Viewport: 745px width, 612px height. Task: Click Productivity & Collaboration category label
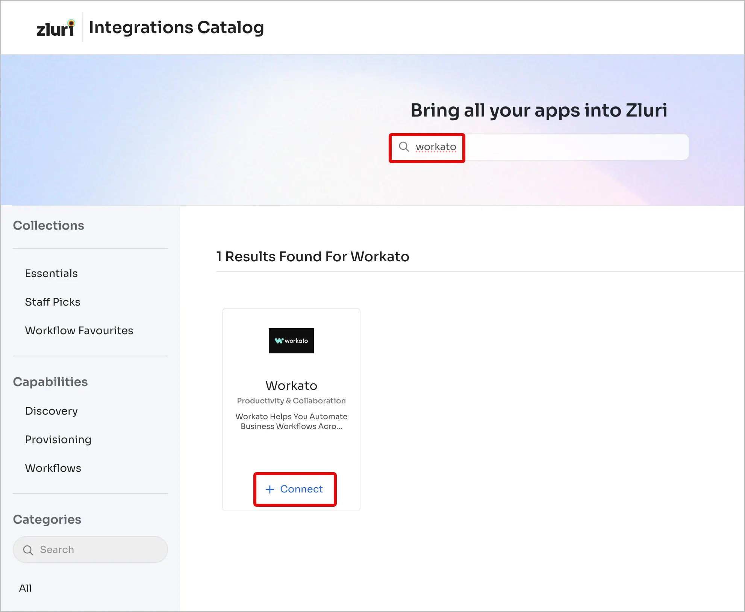click(x=291, y=401)
